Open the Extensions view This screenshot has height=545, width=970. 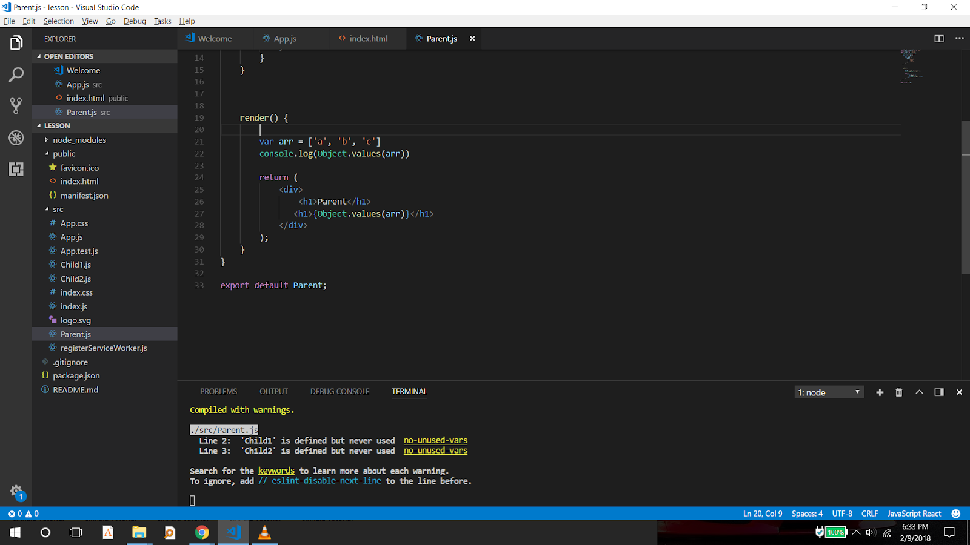point(16,170)
